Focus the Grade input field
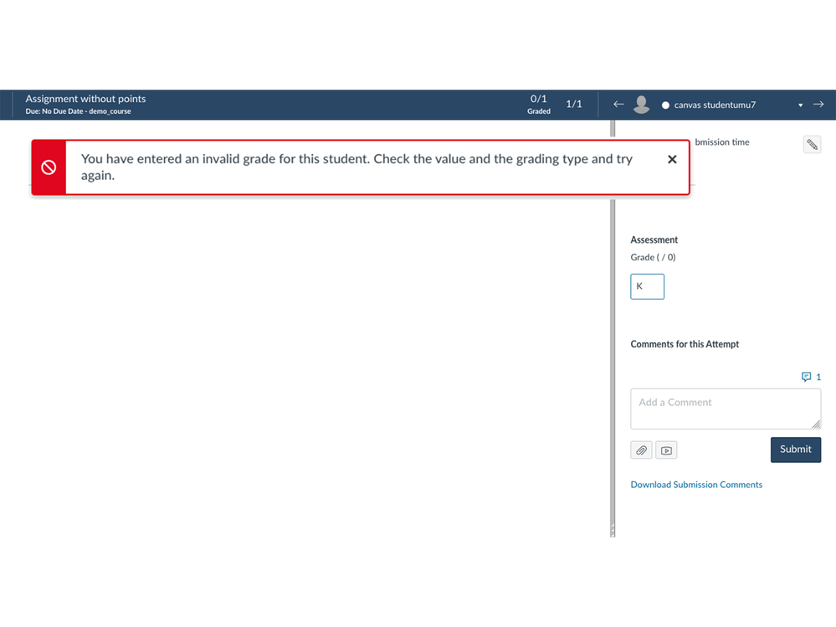The width and height of the screenshot is (836, 627). pos(647,286)
